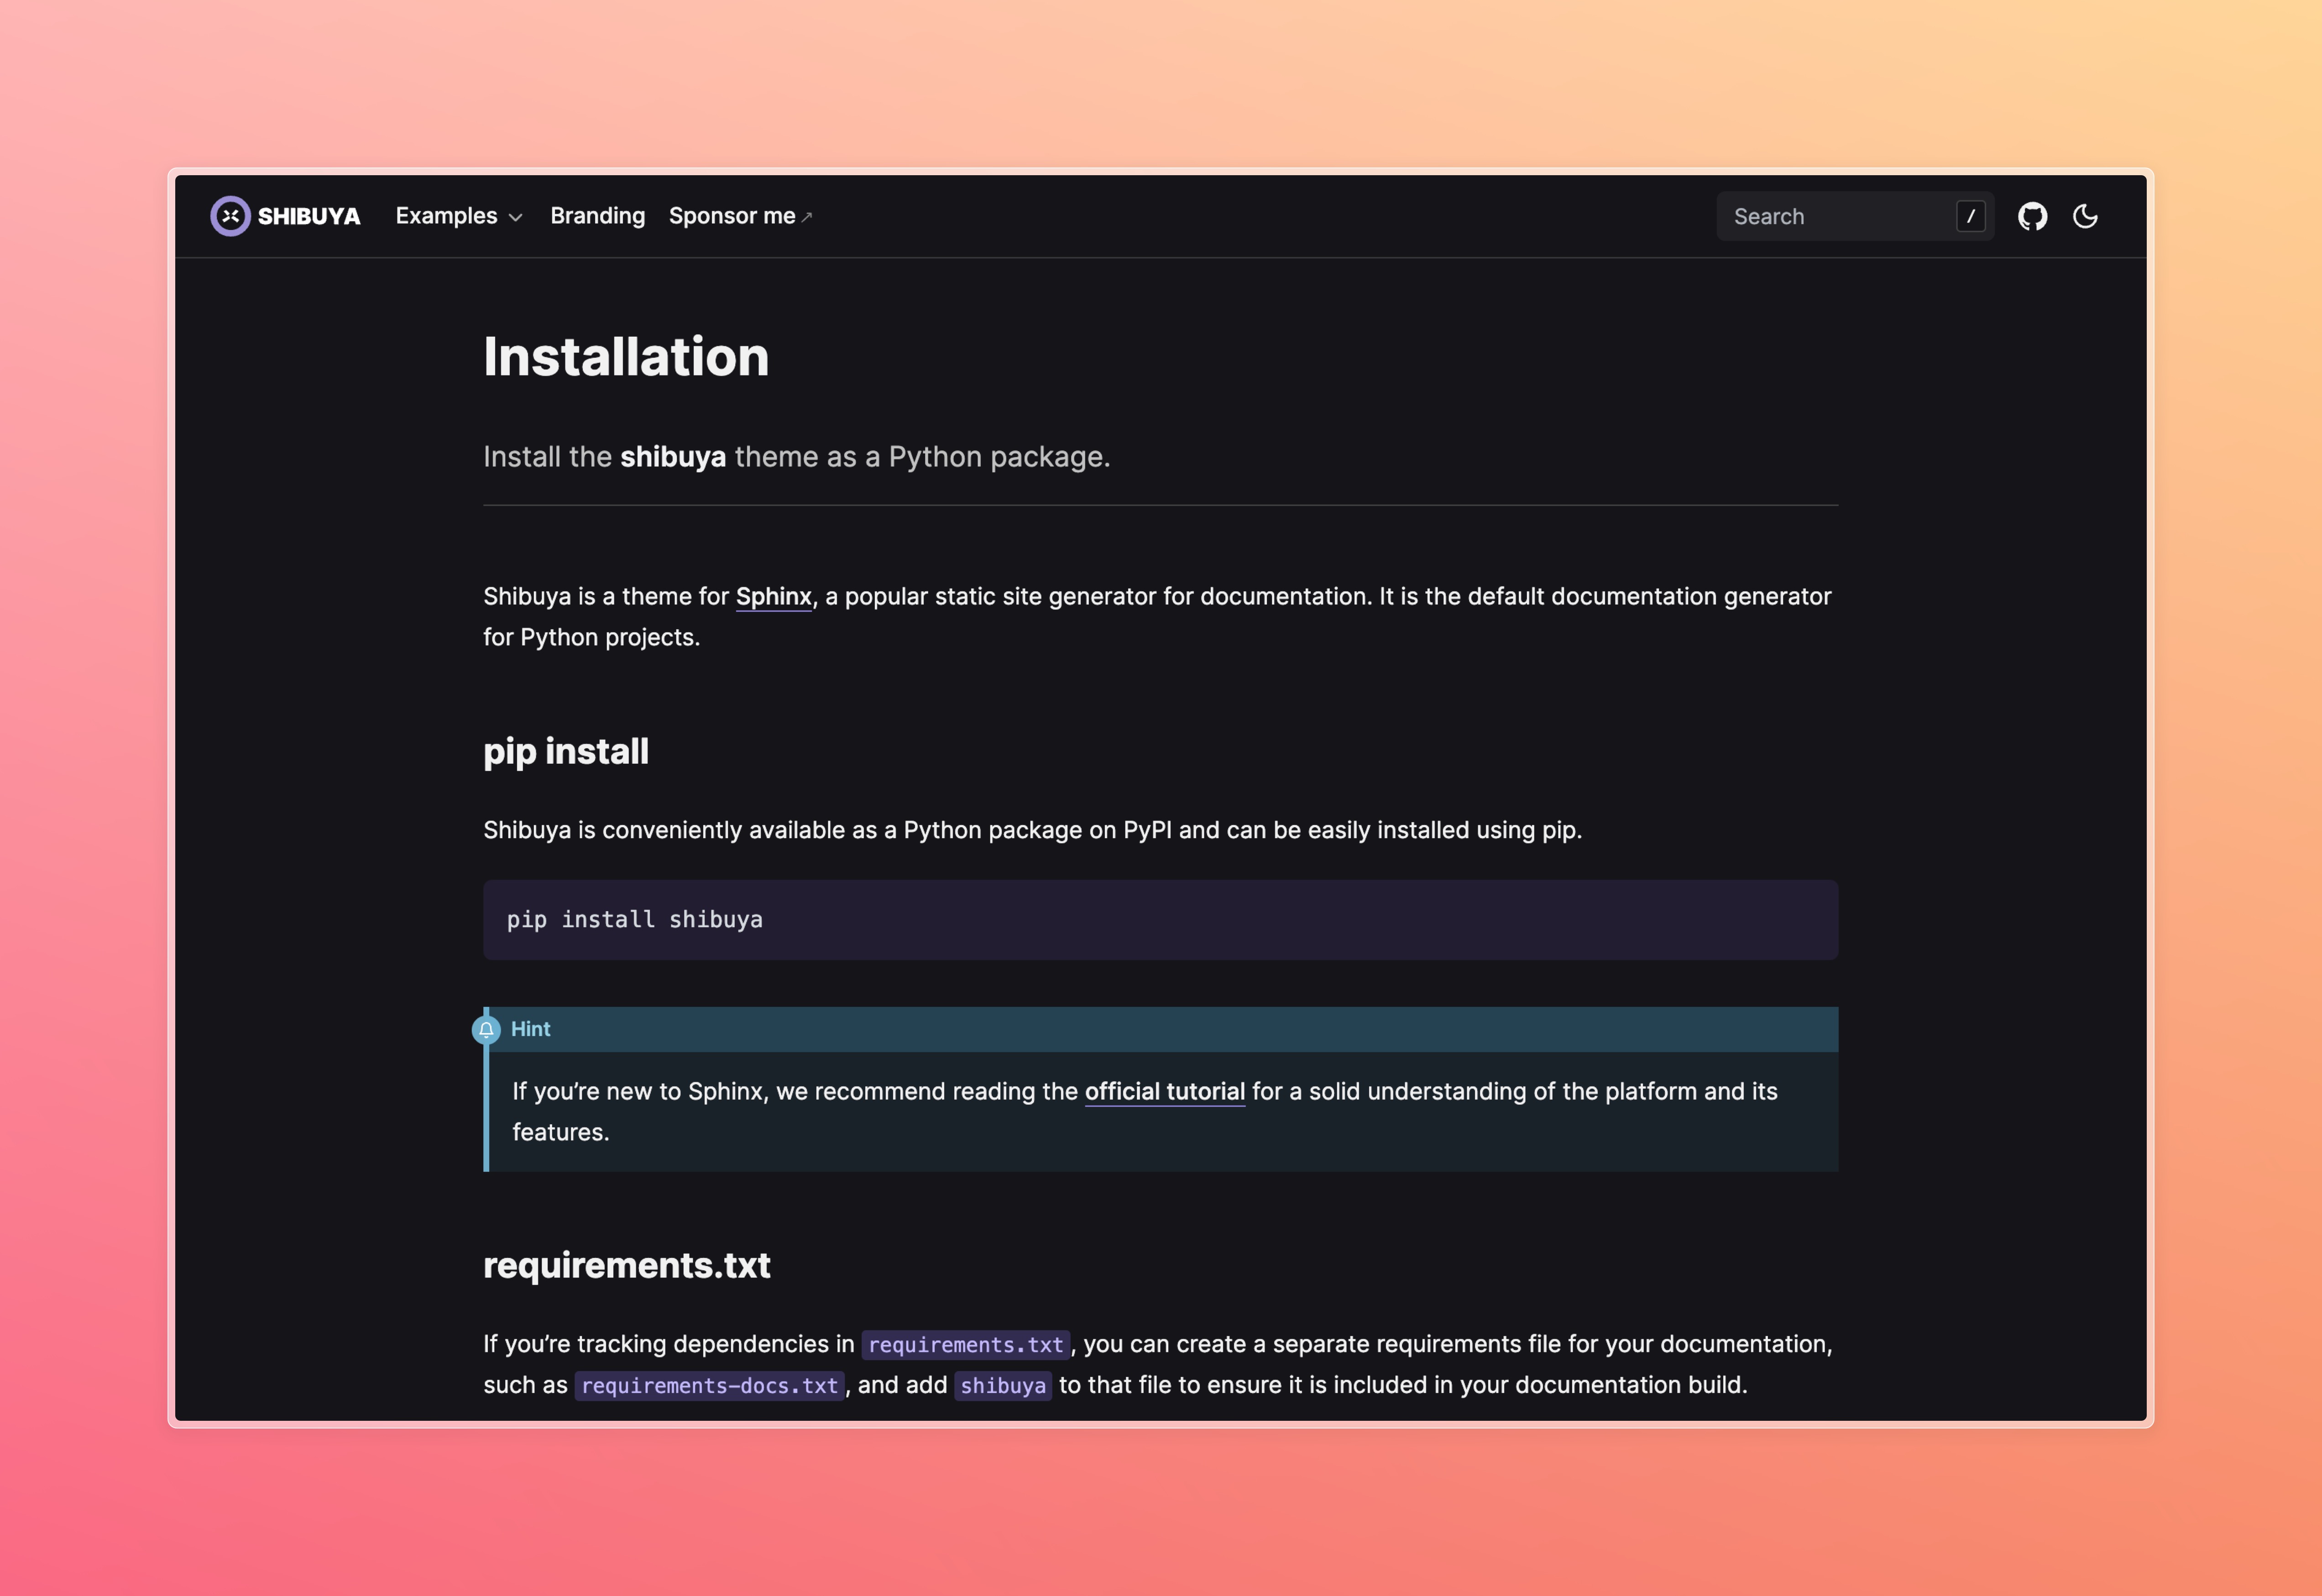Toggle dark mode moon icon
The image size is (2322, 1596).
(2085, 216)
